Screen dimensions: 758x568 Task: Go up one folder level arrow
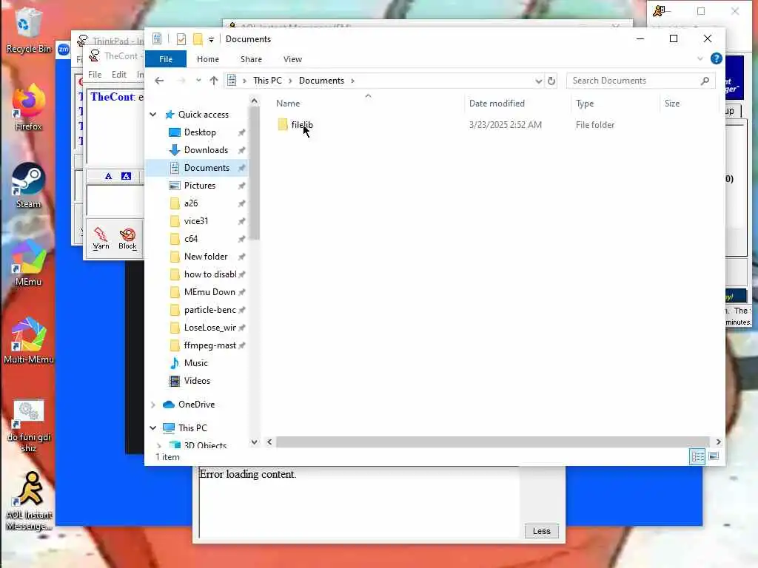214,81
